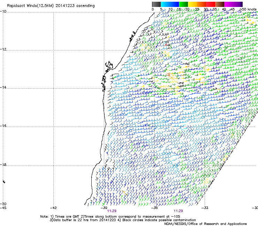Select the brown 35-40 knots color segment
258x226 pixels.
(x=220, y=4)
